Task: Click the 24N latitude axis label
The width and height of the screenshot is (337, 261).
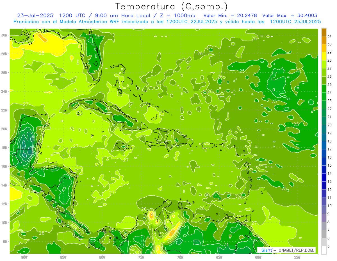Action: [5, 92]
